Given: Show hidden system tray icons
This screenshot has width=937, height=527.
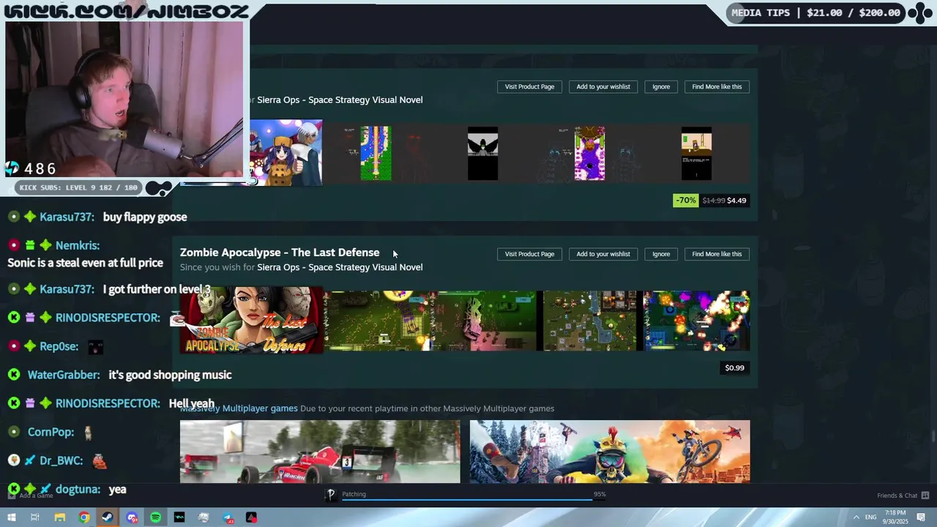Looking at the screenshot, I should (856, 517).
